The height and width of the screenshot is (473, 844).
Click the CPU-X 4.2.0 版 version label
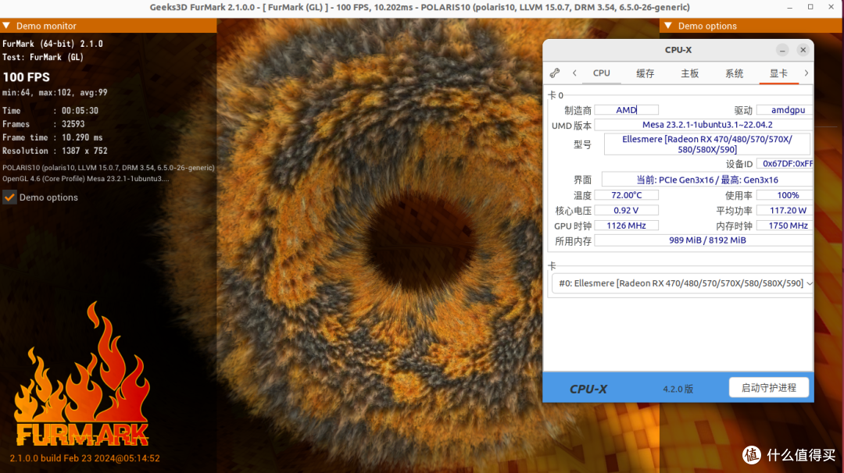[x=678, y=389]
